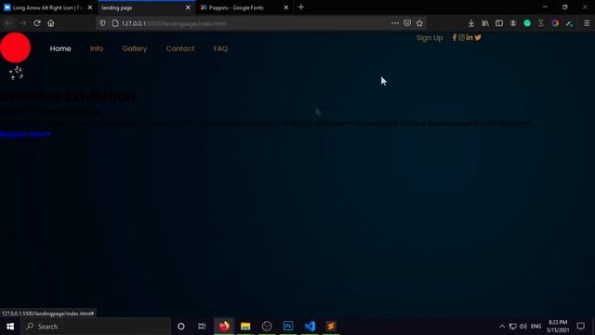Toggle the sidebar view icon

click(499, 23)
